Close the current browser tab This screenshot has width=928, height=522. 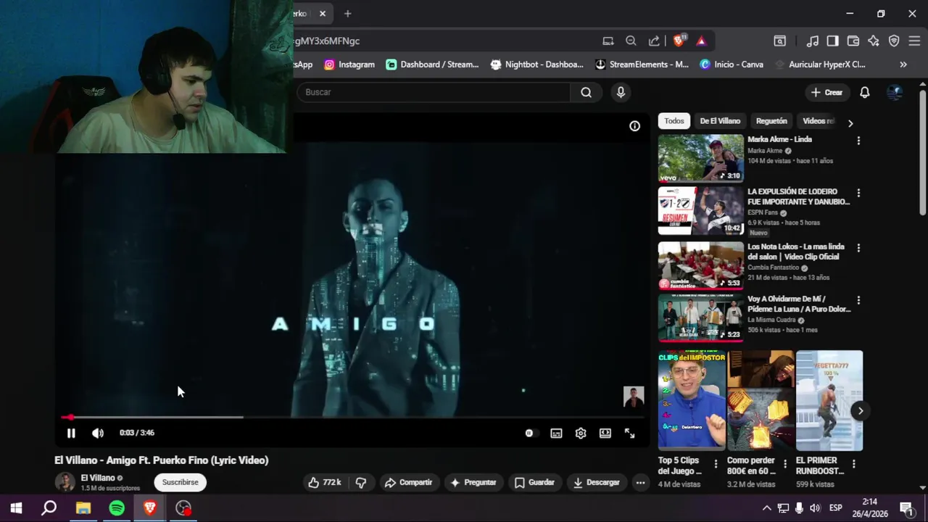[x=323, y=13]
